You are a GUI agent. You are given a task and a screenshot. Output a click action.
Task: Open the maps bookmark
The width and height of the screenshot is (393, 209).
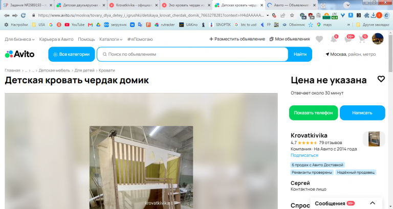pyautogui.click(x=324, y=25)
